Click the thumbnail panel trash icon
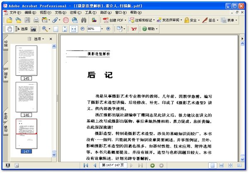This screenshot has width=249, height=173. [x=29, y=39]
